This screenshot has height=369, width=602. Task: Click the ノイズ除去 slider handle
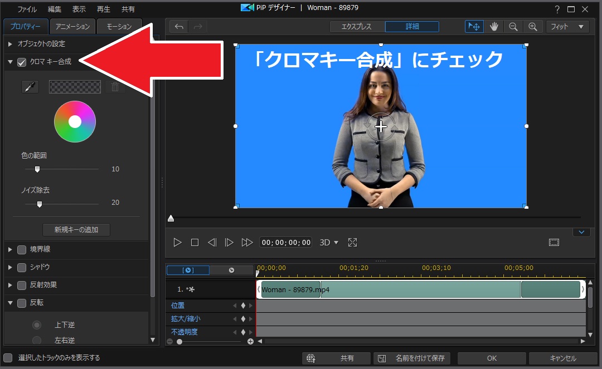tap(40, 204)
